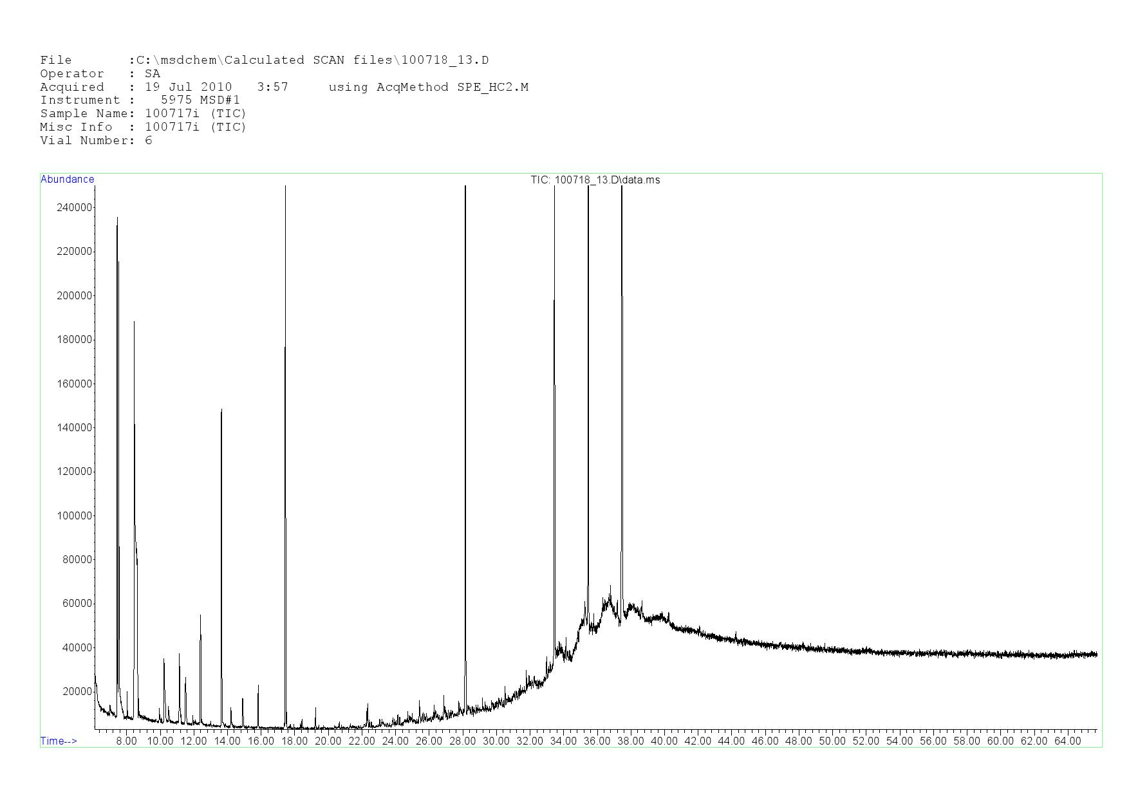This screenshot has width=1129, height=798.
Task: Select the acquisition method name "SPE_HC2.M"
Action: click(492, 87)
